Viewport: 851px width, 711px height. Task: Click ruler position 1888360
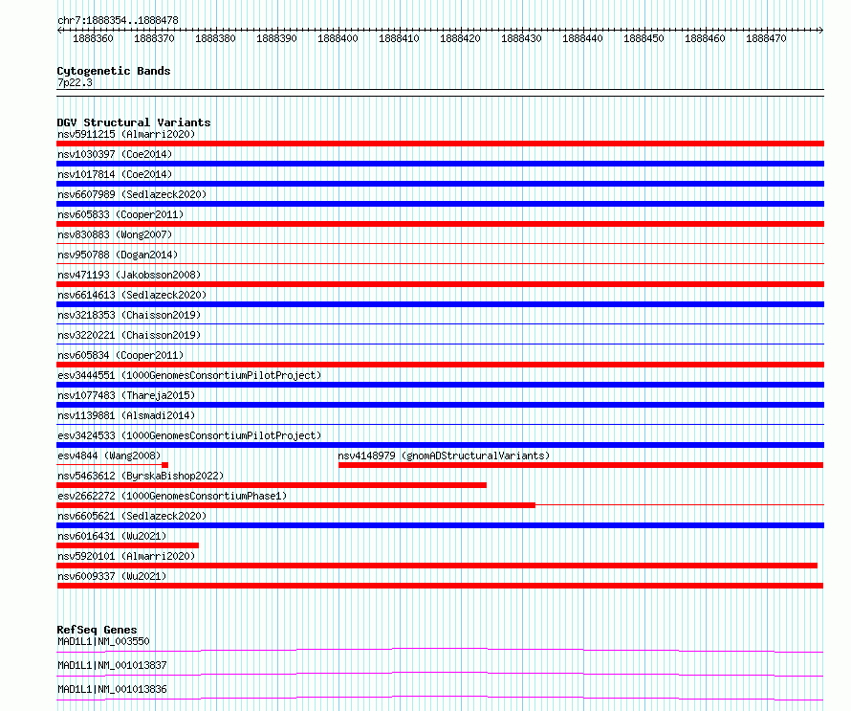coord(94,38)
